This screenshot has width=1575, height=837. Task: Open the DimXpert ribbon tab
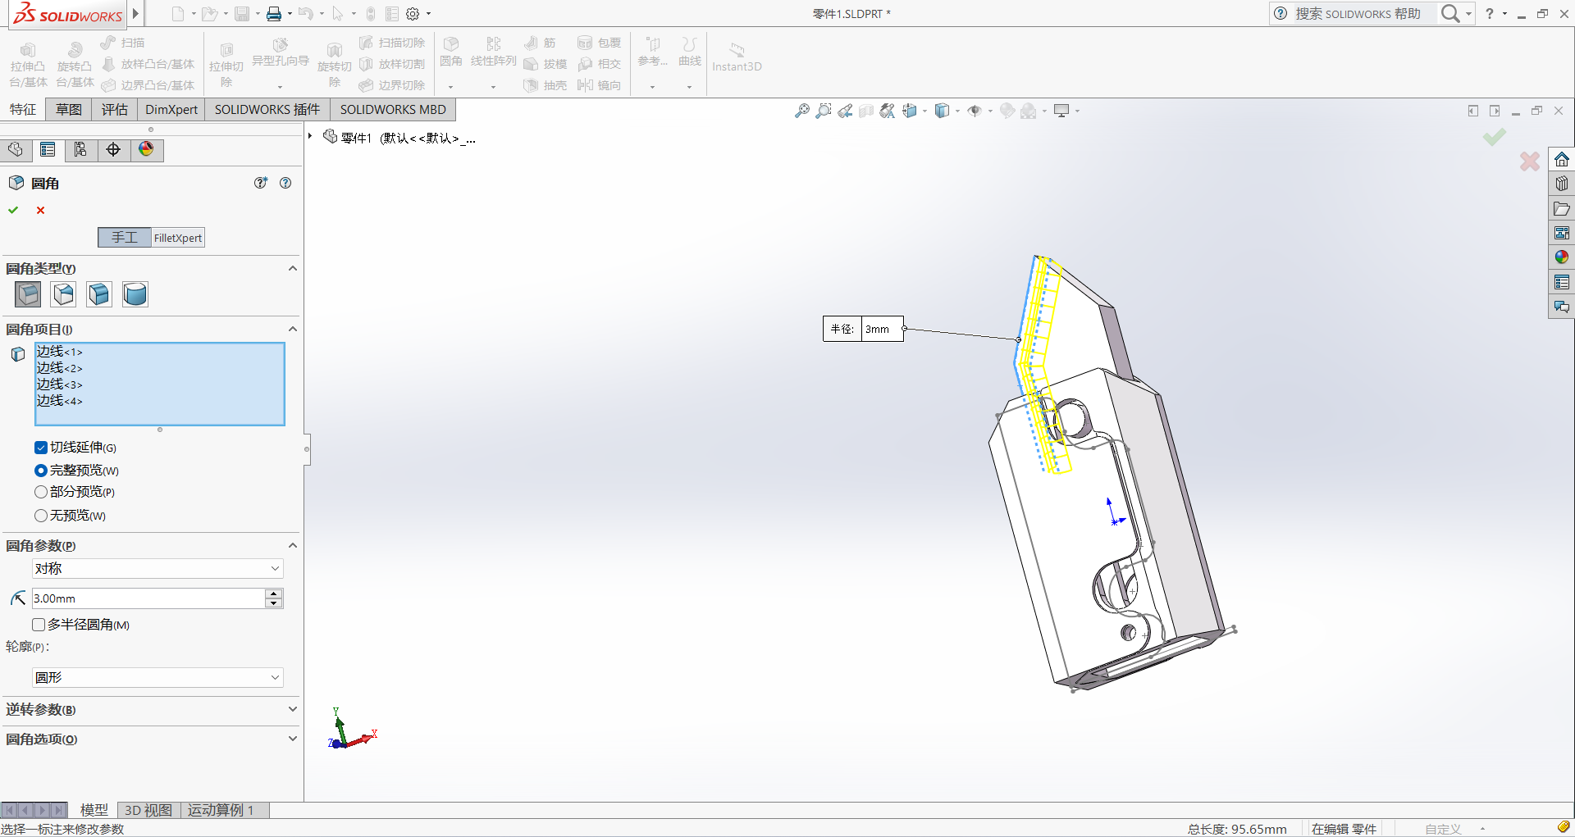[x=171, y=110]
